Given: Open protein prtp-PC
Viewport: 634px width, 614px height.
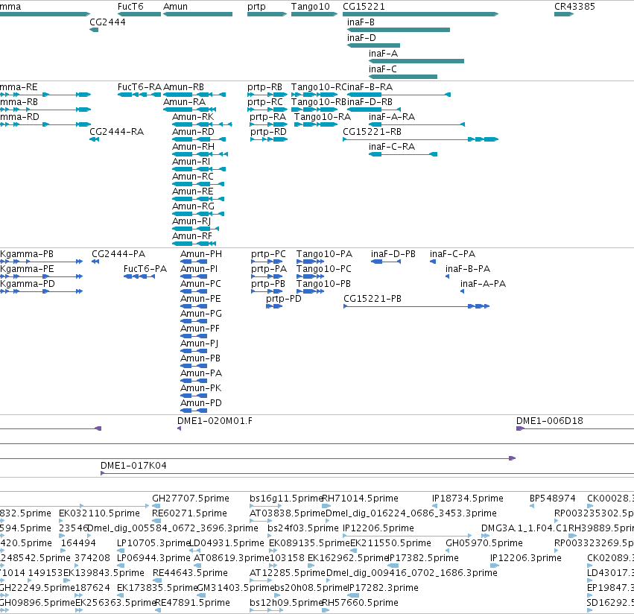Looking at the screenshot, I should [267, 262].
